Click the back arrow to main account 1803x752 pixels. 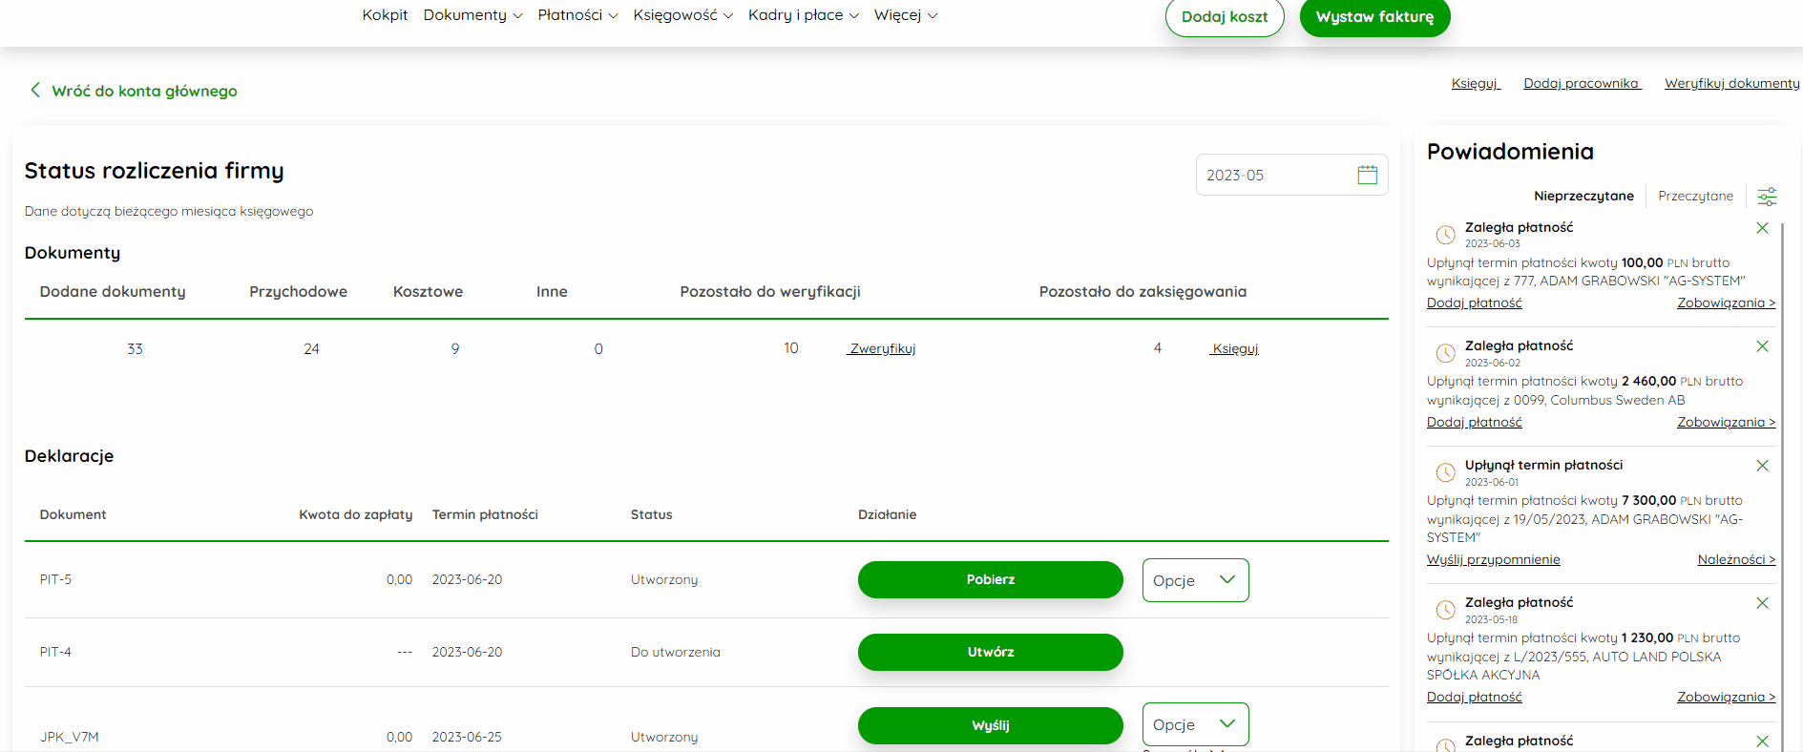tap(35, 90)
